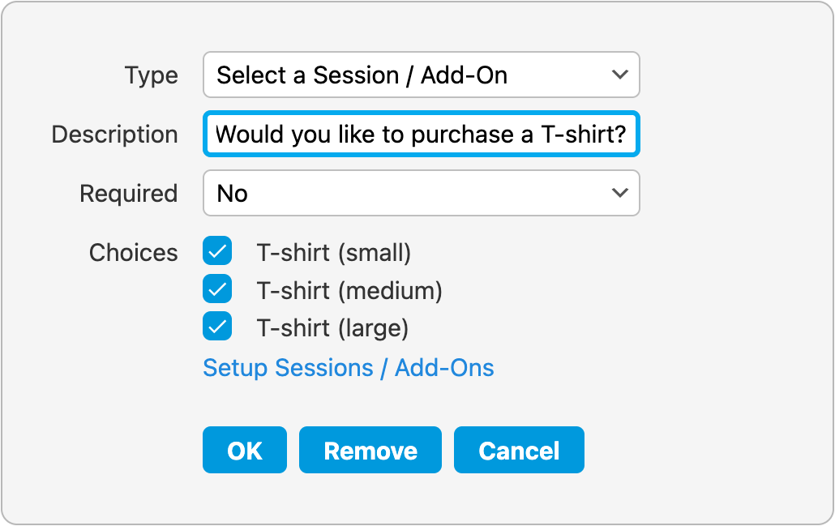Click the Remove button
The height and width of the screenshot is (526, 835).
370,451
